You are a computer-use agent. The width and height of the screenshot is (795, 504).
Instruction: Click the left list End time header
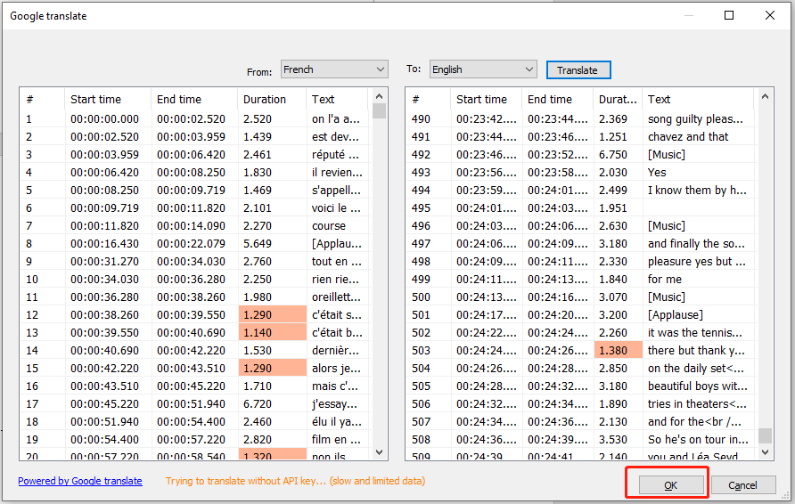coord(193,99)
